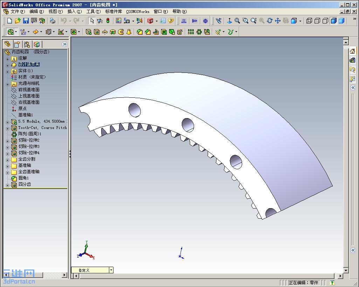Screen dimensions: 359x287
Task: Open the 编辑(E) menu
Action: point(37,12)
